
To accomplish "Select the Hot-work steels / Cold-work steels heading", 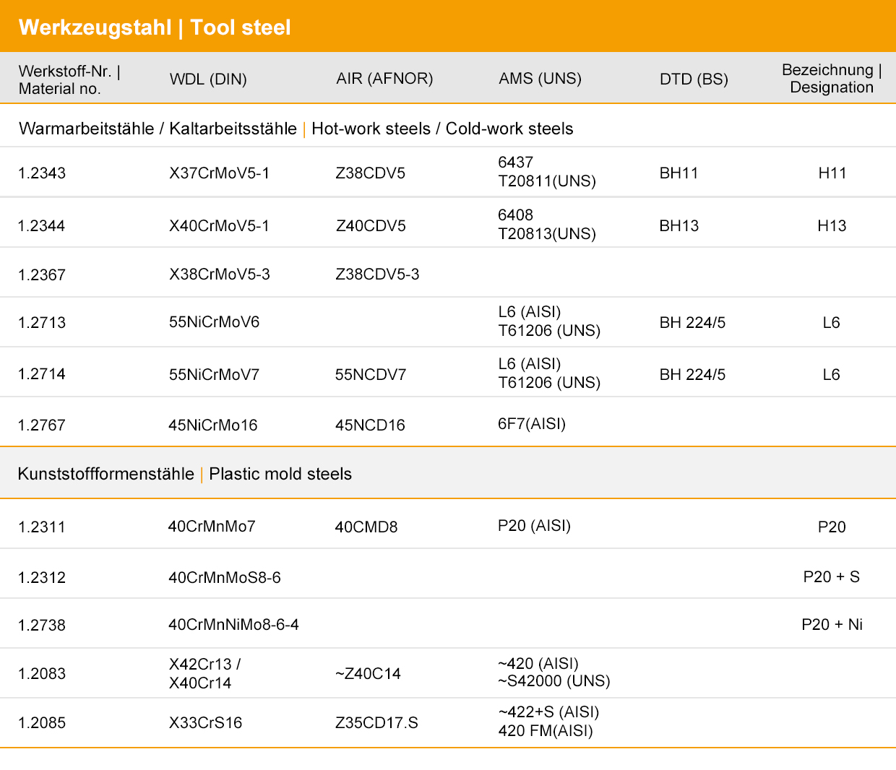I will pos(441,129).
